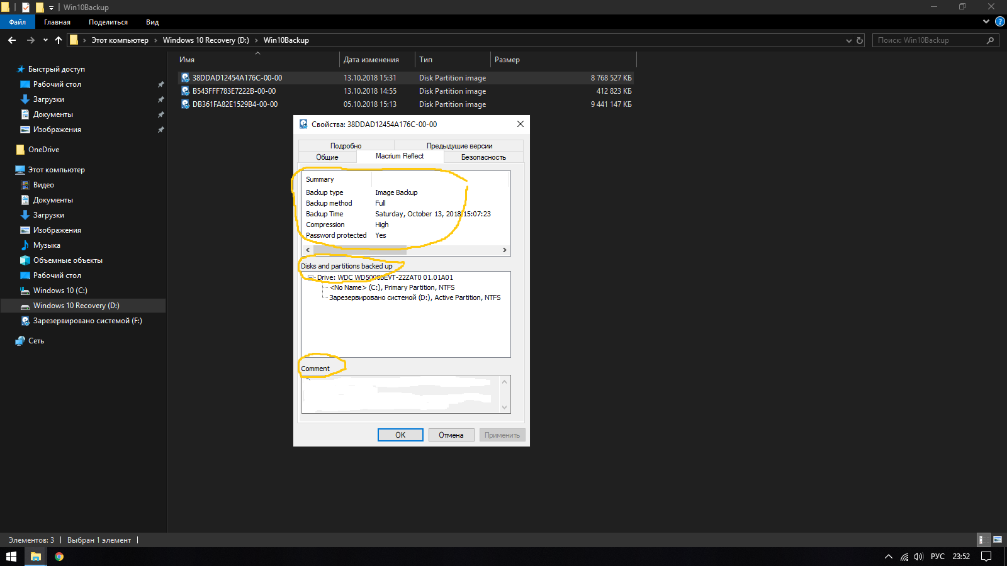The width and height of the screenshot is (1007, 566).
Task: Switch to large icons view in status bar
Action: [998, 540]
